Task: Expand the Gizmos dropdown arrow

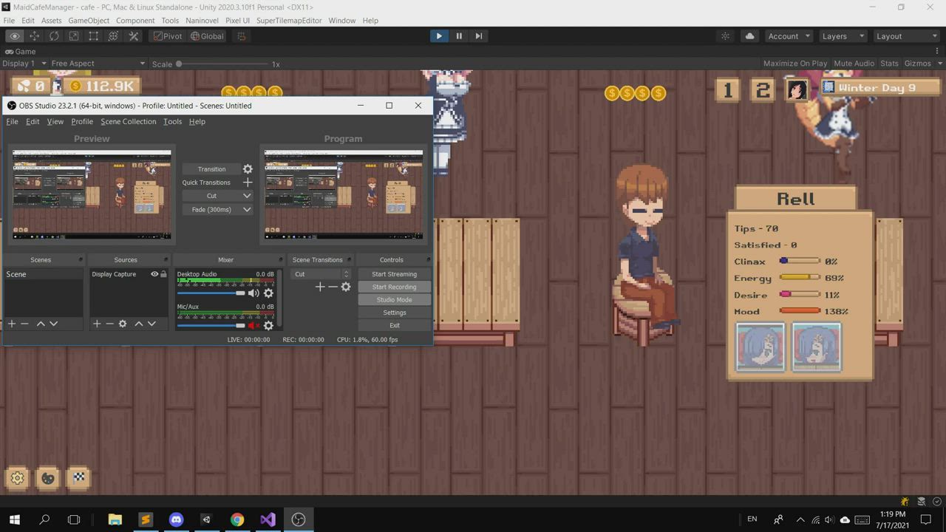Action: pos(940,64)
